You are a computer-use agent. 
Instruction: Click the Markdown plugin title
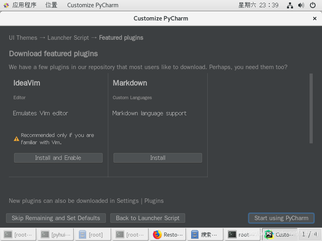130,83
